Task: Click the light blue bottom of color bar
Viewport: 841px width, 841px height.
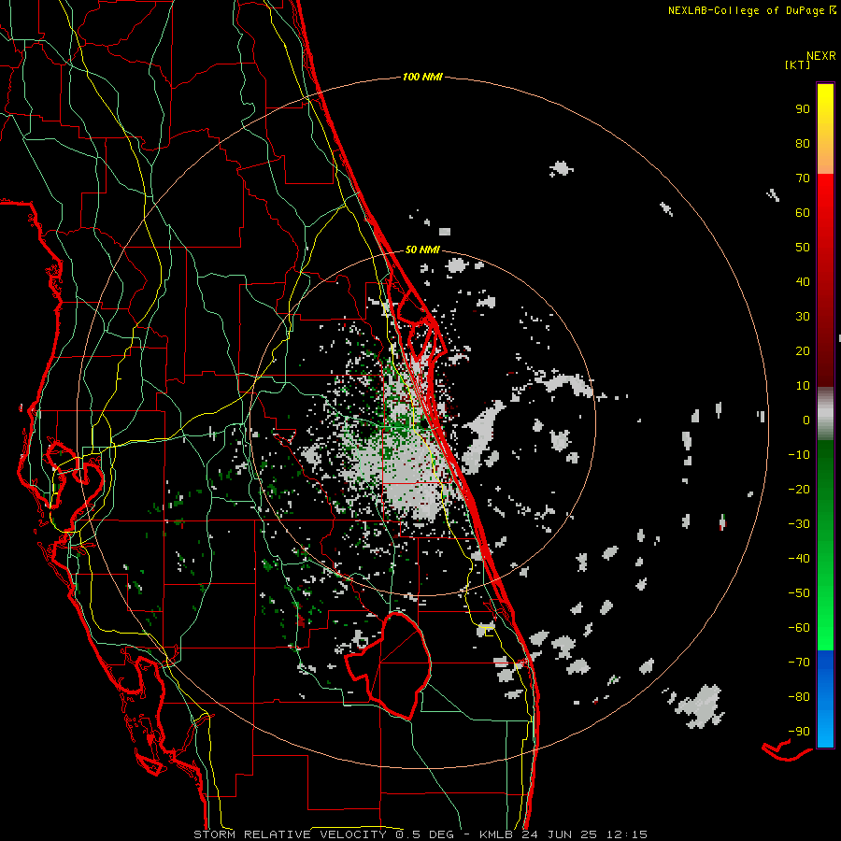Action: pos(825,724)
